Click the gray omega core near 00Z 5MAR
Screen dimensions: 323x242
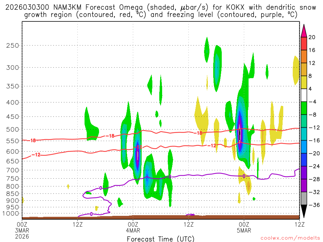click(240, 133)
